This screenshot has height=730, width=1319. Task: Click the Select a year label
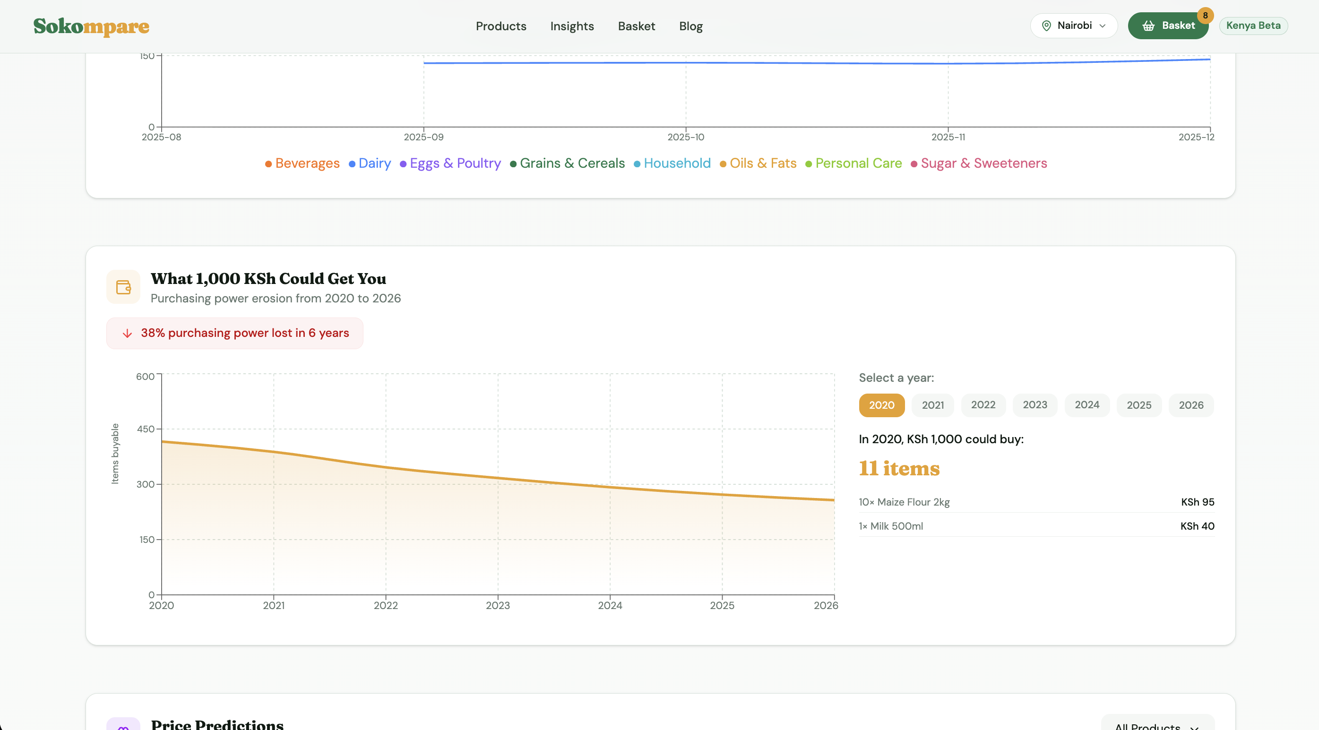click(897, 378)
